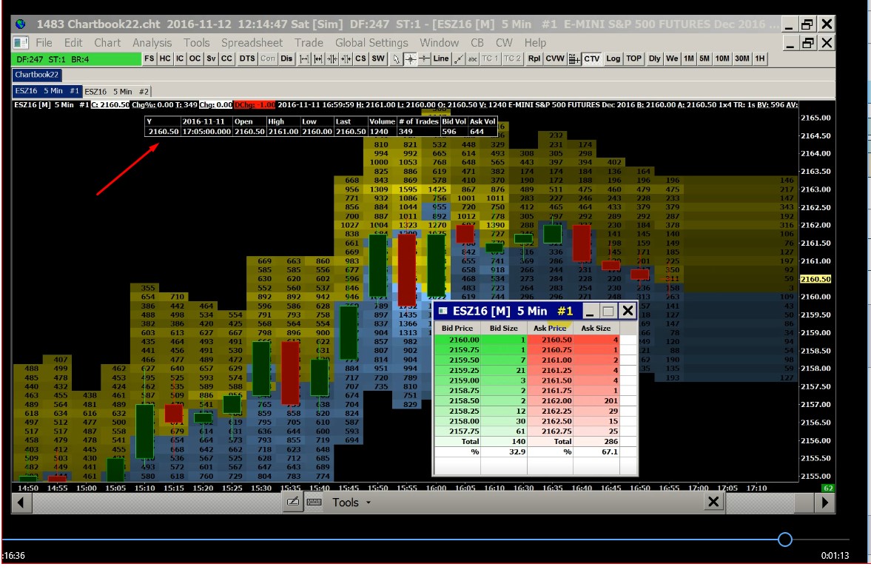Image resolution: width=871 pixels, height=578 pixels.
Task: Switch chart to 1M timeframe
Action: tap(689, 59)
